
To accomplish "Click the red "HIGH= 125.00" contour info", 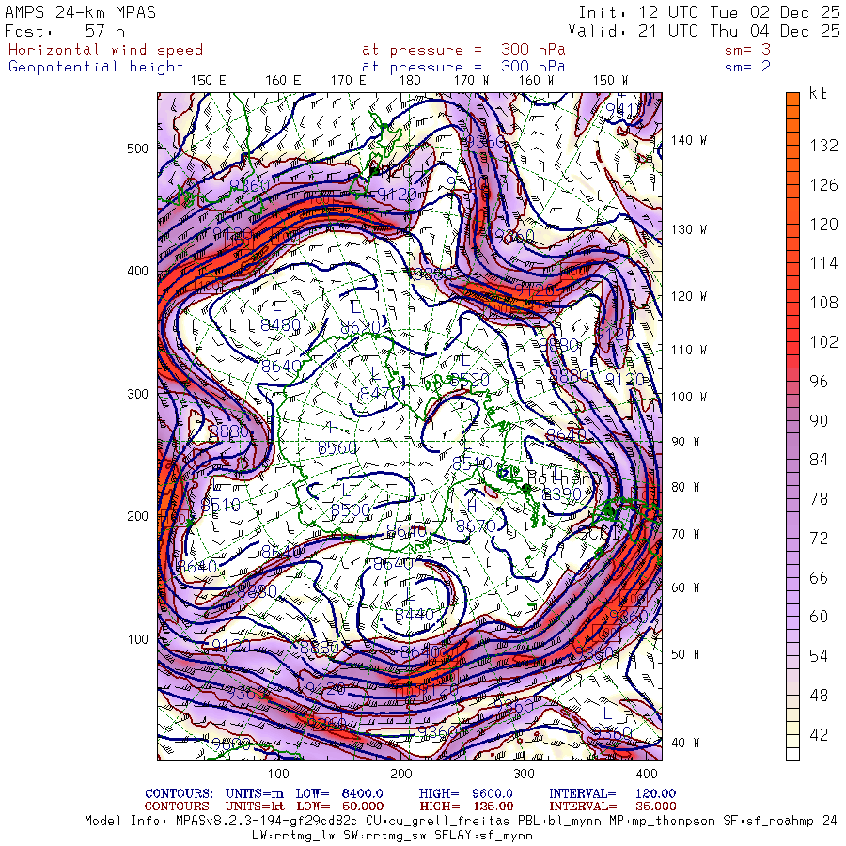I will click(466, 807).
